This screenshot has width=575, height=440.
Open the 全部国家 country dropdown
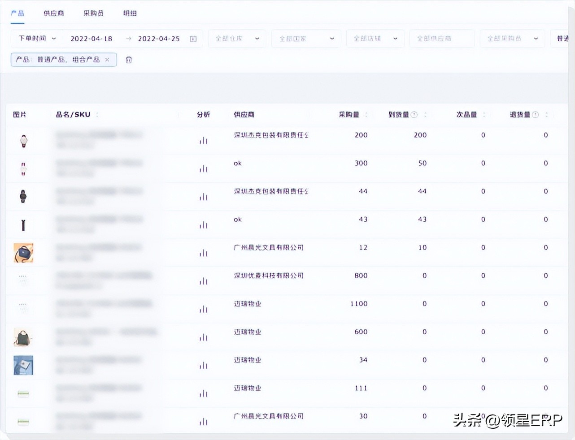click(x=306, y=39)
